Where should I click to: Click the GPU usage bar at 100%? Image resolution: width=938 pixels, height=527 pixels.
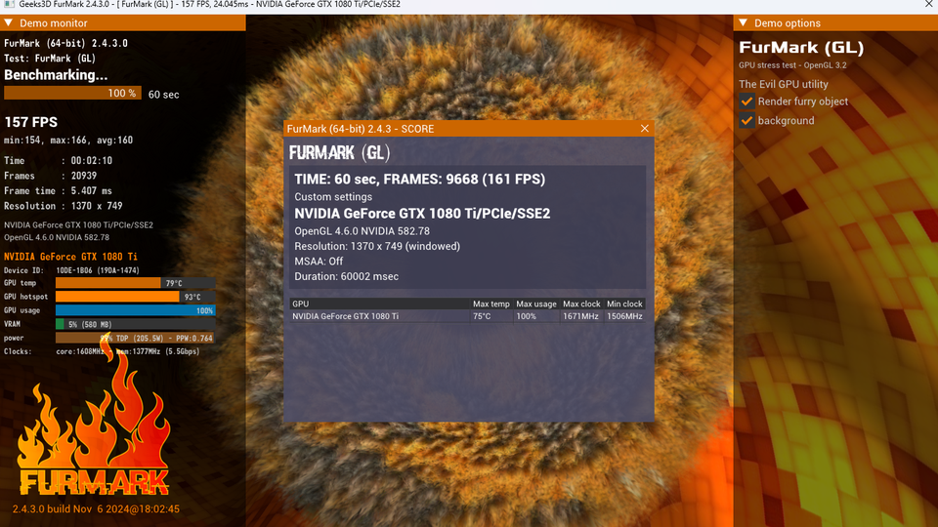(x=135, y=310)
